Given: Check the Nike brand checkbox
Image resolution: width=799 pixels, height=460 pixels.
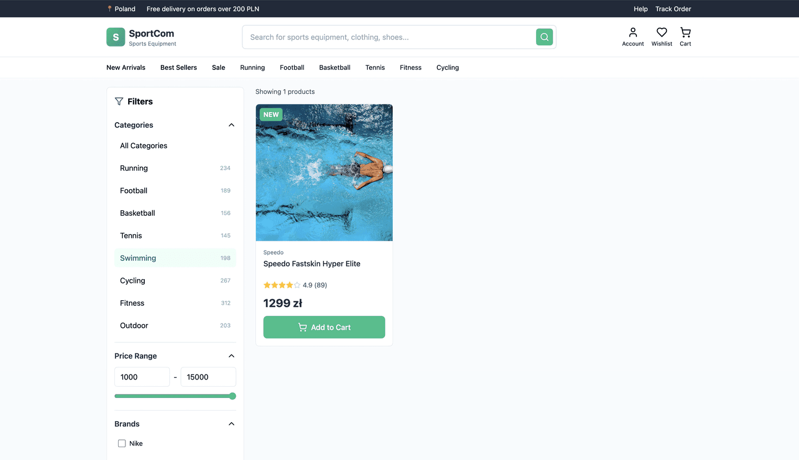Looking at the screenshot, I should (122, 443).
